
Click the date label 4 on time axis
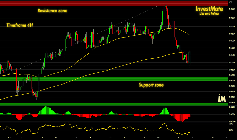point(22,138)
